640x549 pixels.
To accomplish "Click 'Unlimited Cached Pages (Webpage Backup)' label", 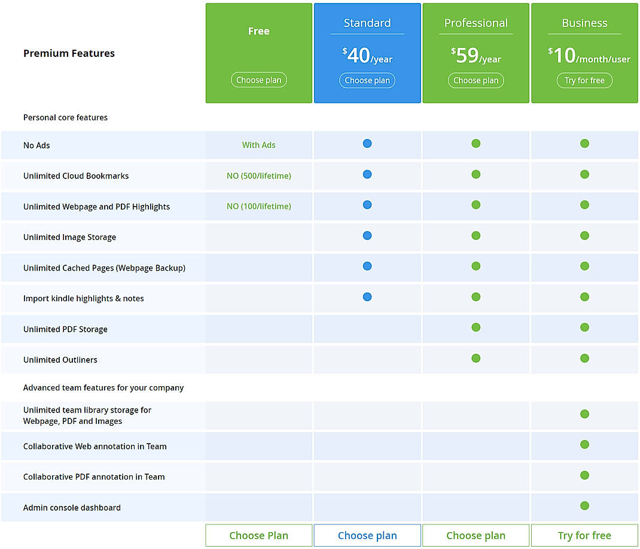I will coord(104,268).
